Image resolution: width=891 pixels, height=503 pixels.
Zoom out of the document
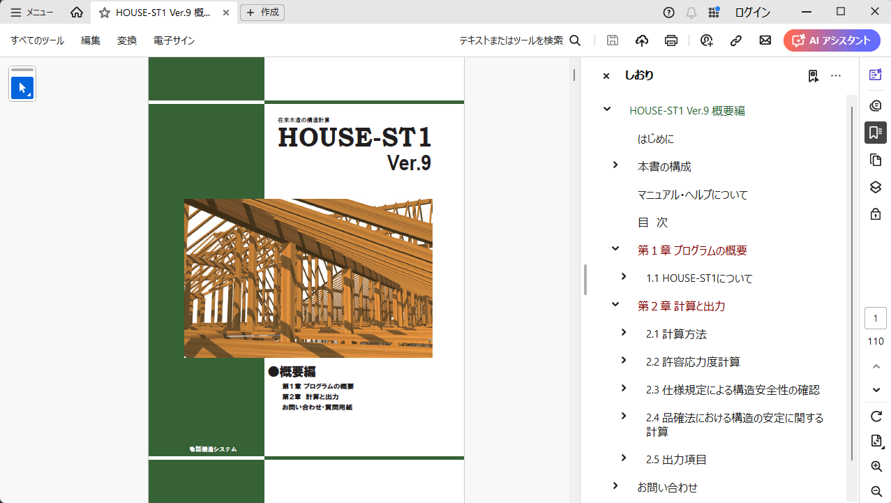click(x=876, y=491)
